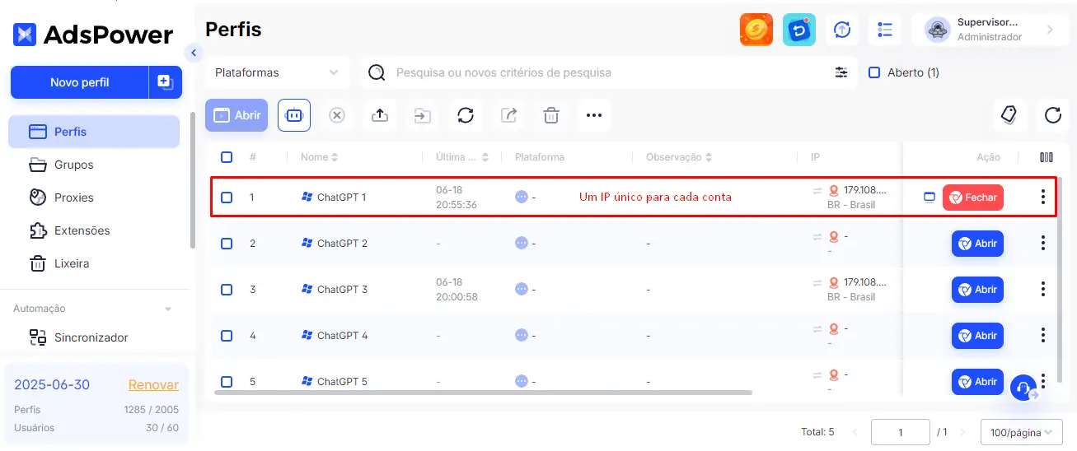This screenshot has height=451, width=1077.
Task: Click the refresh sync icon in toolbar
Action: [x=466, y=115]
